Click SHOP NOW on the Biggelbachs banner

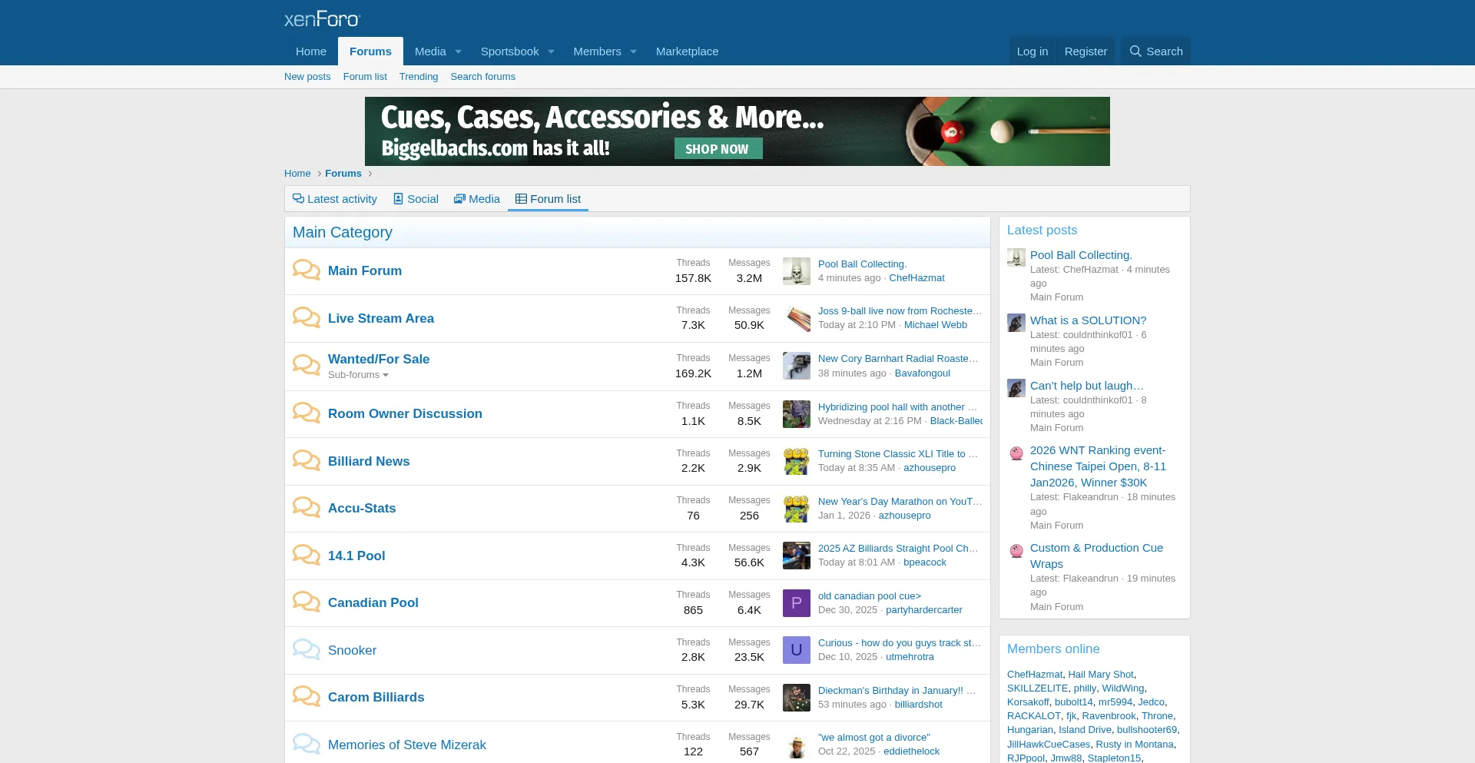tap(717, 148)
